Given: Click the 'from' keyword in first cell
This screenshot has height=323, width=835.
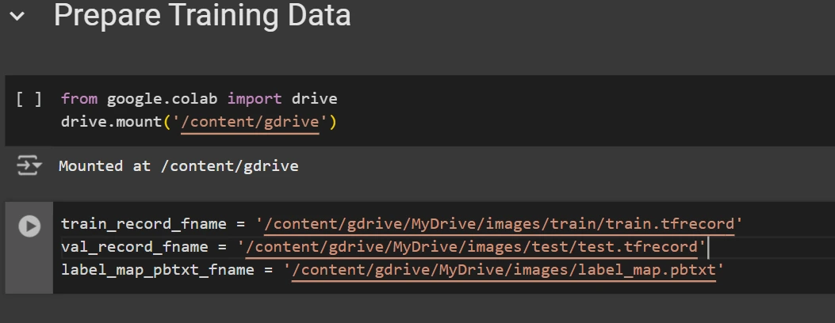Looking at the screenshot, I should tap(79, 99).
